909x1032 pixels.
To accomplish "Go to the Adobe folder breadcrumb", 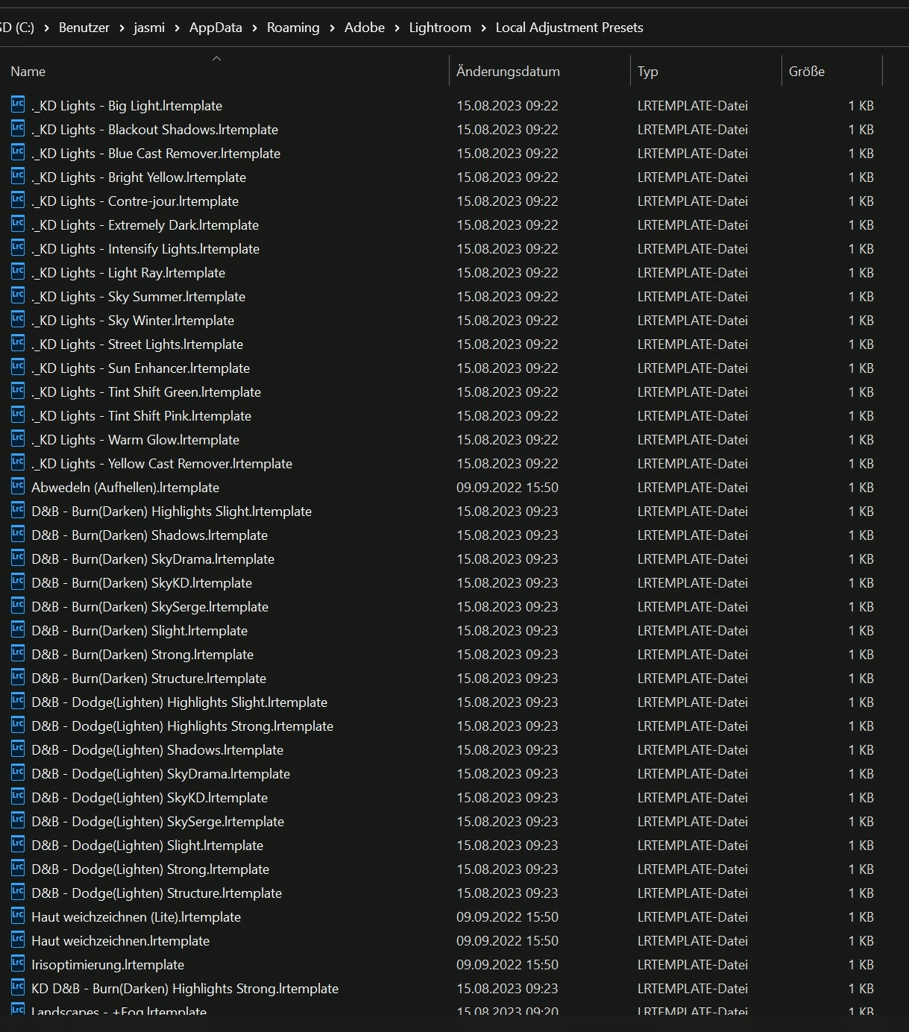I will [x=365, y=28].
